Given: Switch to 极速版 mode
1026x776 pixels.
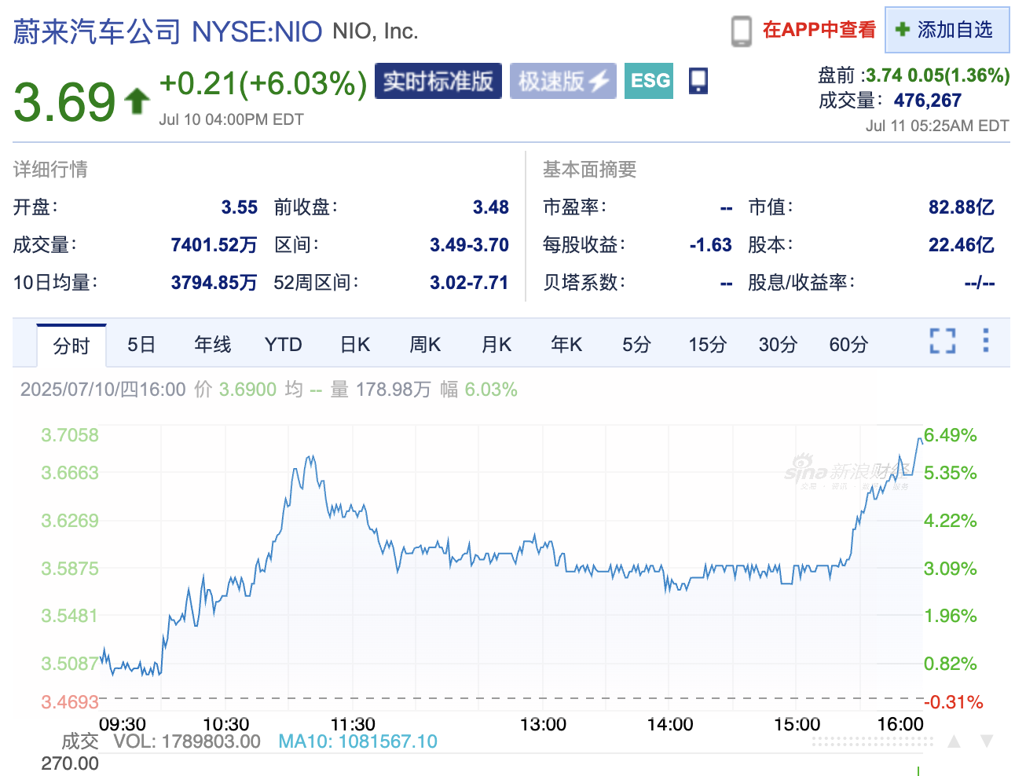Looking at the screenshot, I should pos(563,81).
